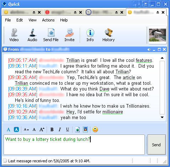Choose text foreground color with the blue A

tap(9, 129)
